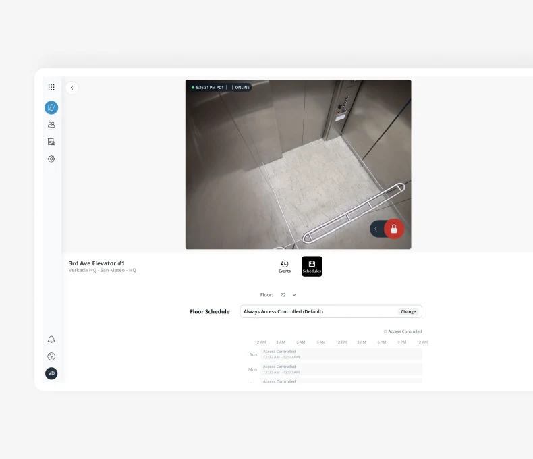Click Verkada HQ - San Mateo - HQ subtitle

[x=103, y=270]
